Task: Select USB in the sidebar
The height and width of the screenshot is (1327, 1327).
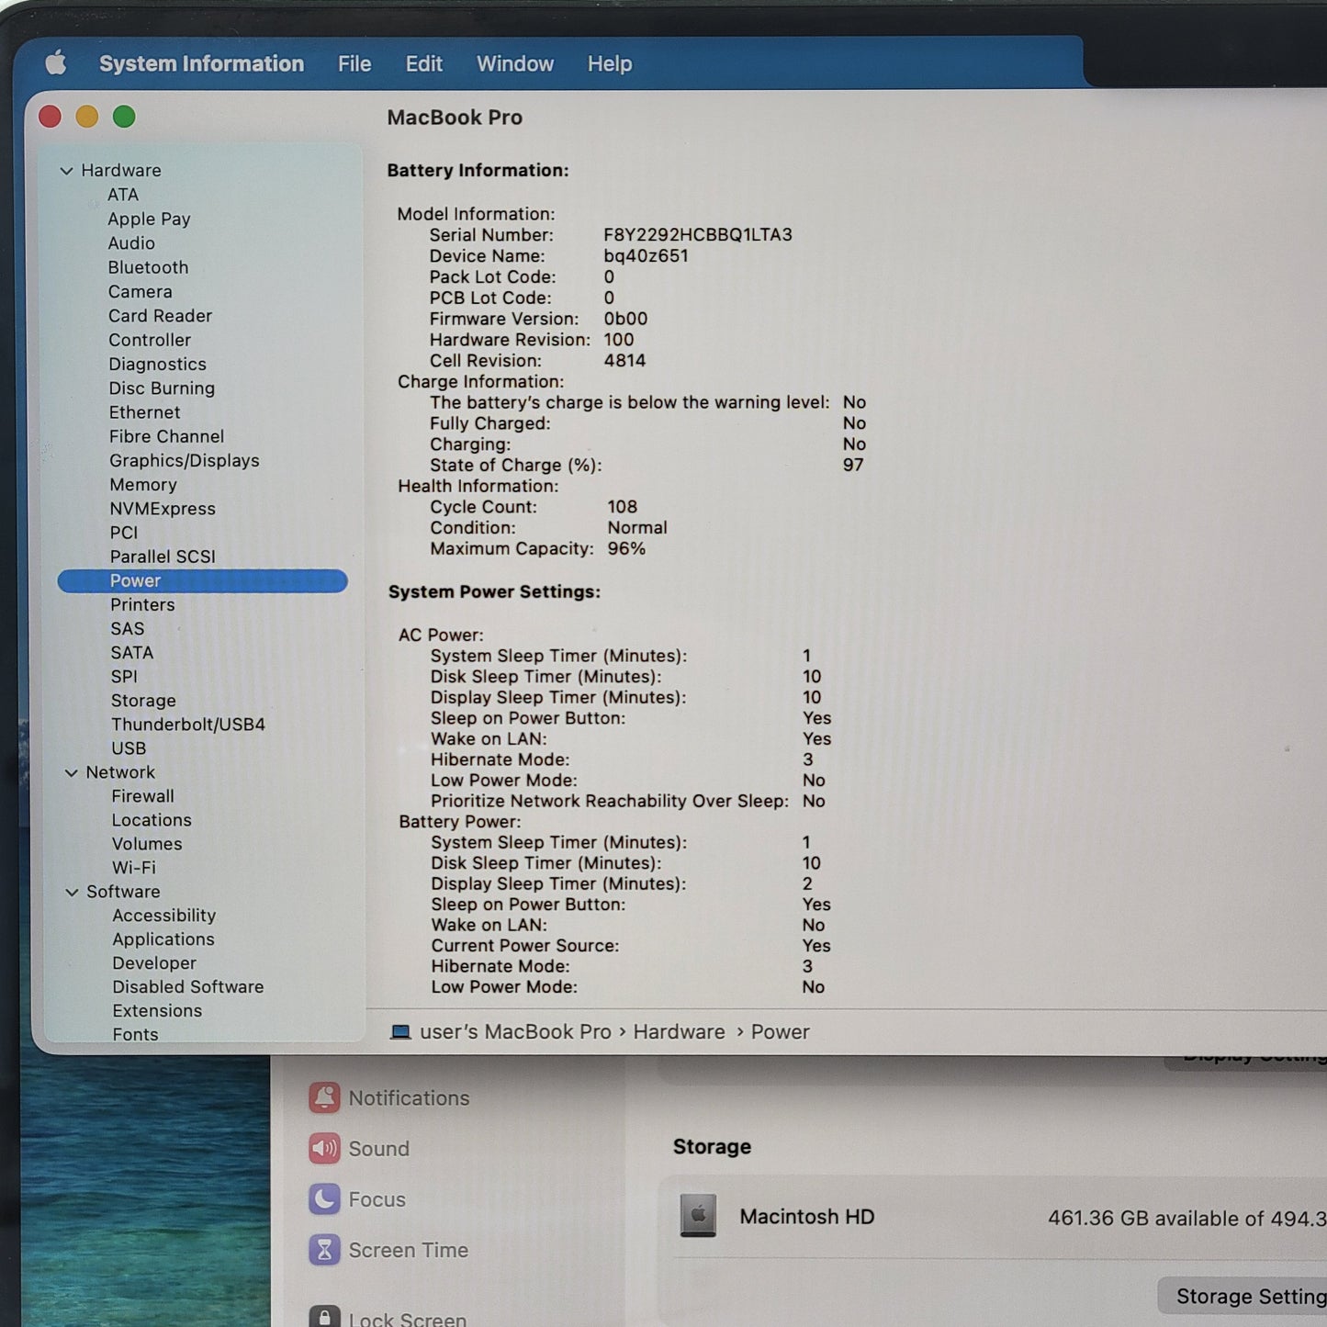Action: (129, 748)
